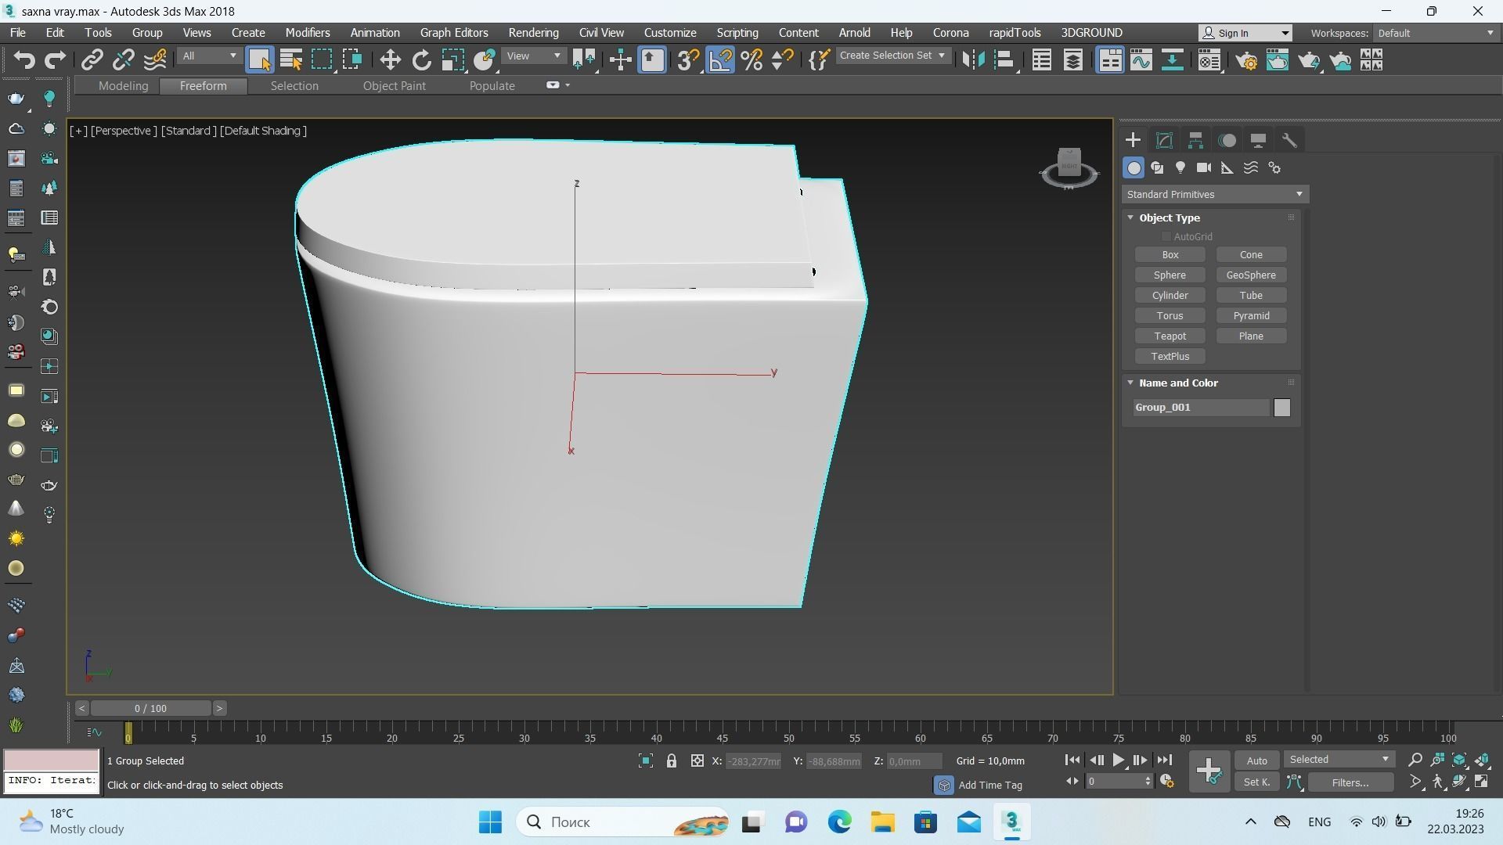The width and height of the screenshot is (1503, 845).
Task: Create a Sphere primitive
Action: coord(1170,275)
